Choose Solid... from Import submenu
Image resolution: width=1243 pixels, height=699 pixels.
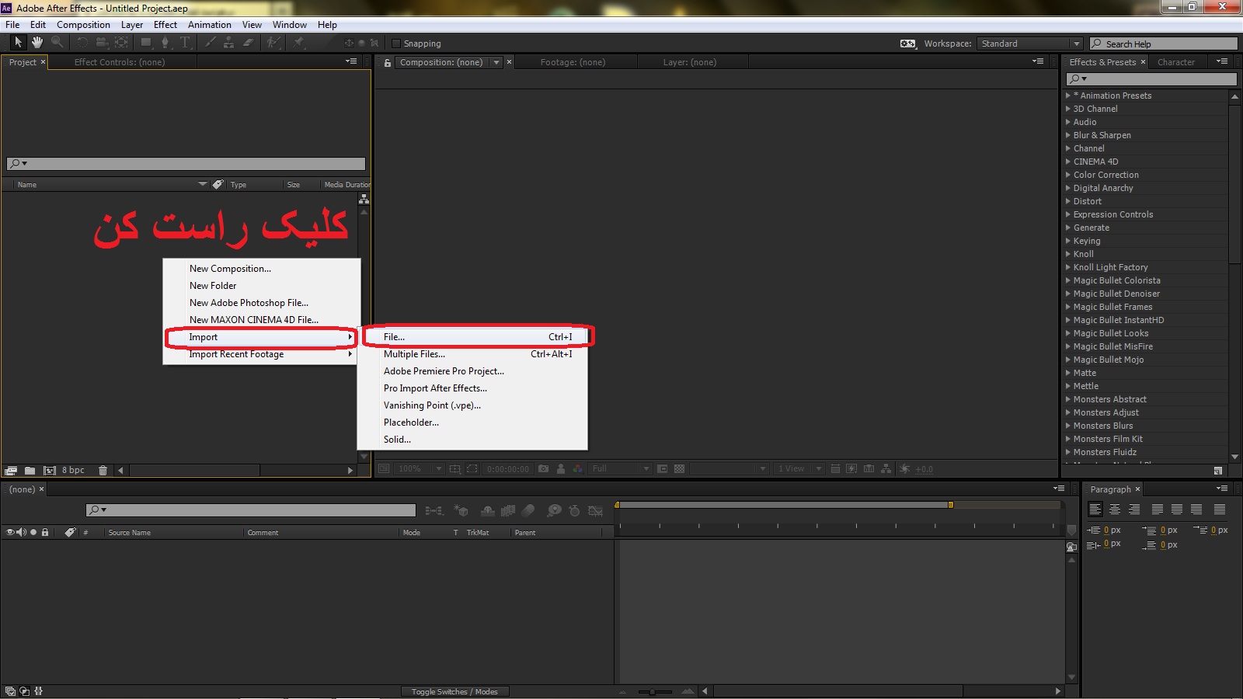coord(472,440)
